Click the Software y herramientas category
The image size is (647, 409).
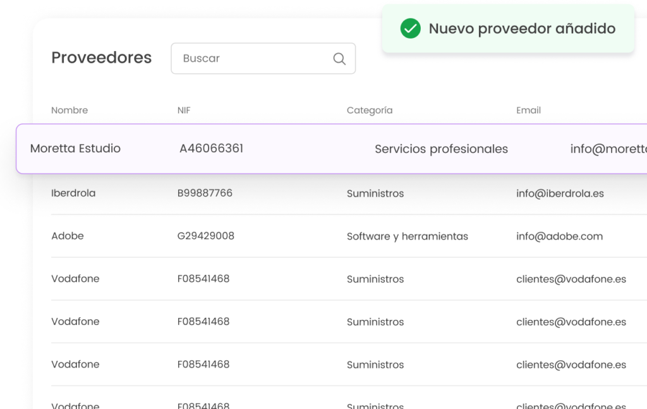point(408,236)
